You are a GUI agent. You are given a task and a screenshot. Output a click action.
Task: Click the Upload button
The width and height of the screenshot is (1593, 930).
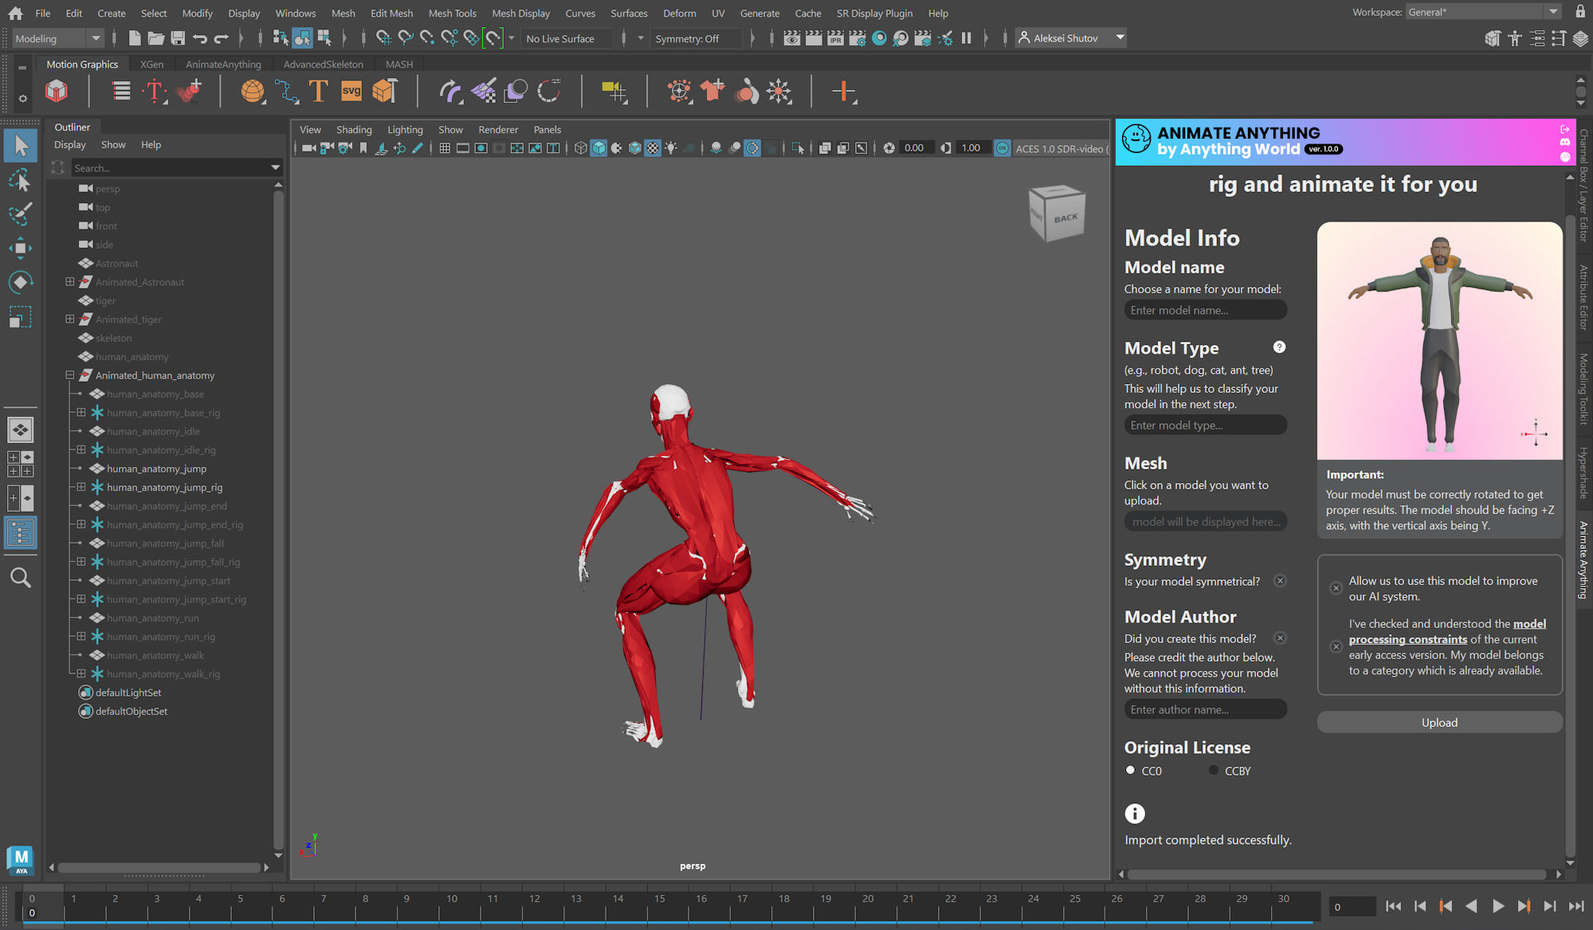coord(1439,722)
